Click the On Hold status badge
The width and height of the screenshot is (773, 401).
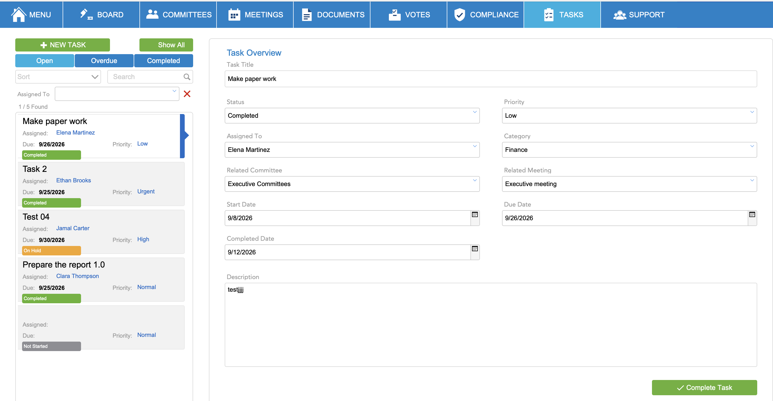click(x=51, y=250)
